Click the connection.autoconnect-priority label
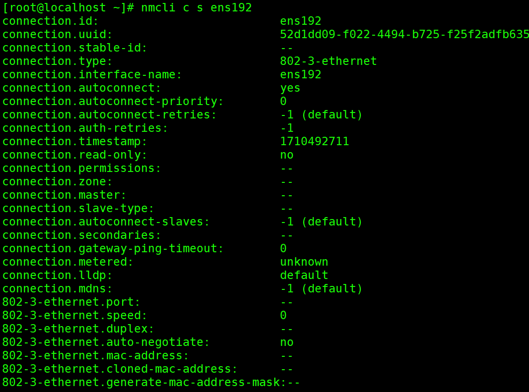The height and width of the screenshot is (392, 529). [x=113, y=101]
